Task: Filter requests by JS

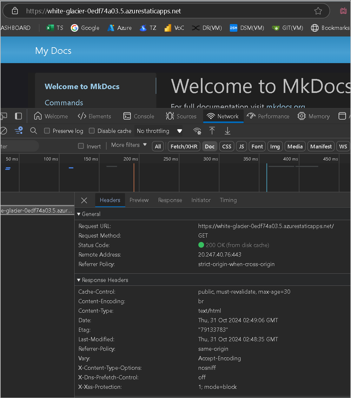Action: click(242, 146)
